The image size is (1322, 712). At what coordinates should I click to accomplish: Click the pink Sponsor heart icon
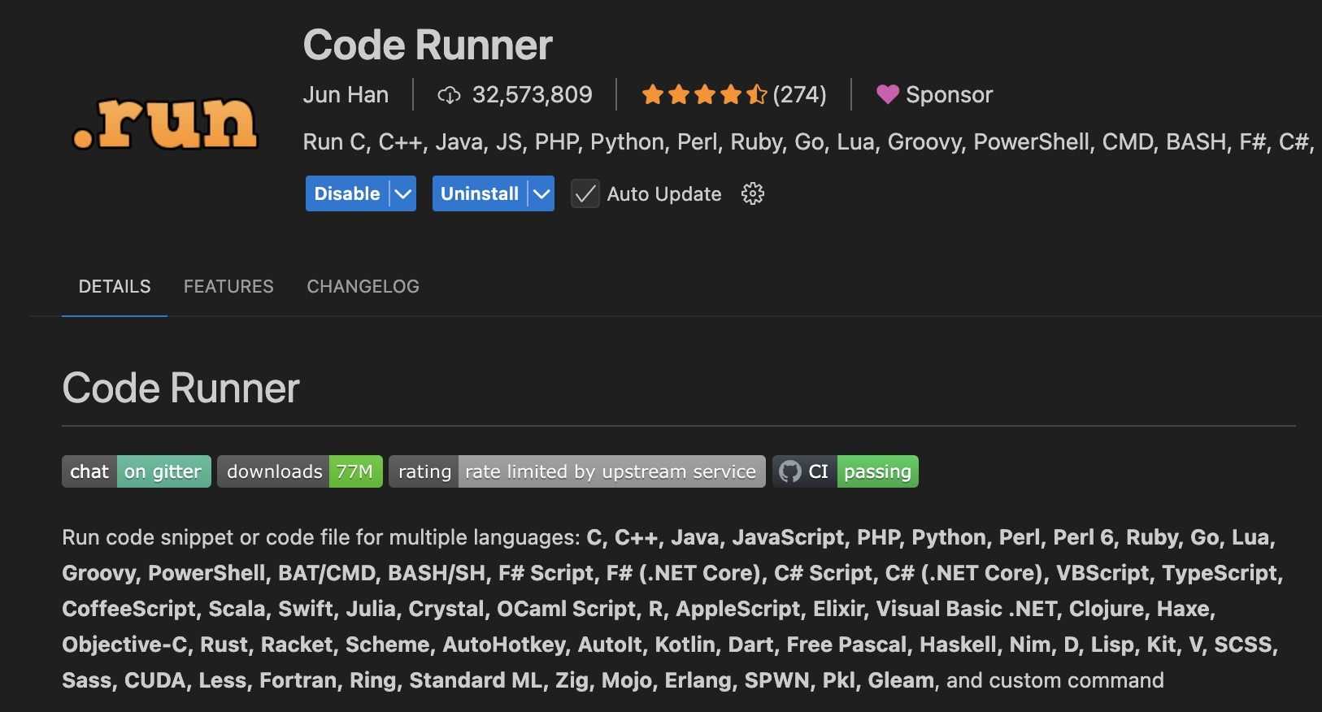pyautogui.click(x=888, y=94)
